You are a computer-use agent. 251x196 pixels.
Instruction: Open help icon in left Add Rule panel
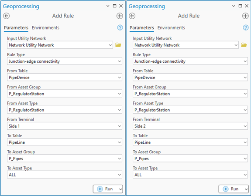(120, 27)
